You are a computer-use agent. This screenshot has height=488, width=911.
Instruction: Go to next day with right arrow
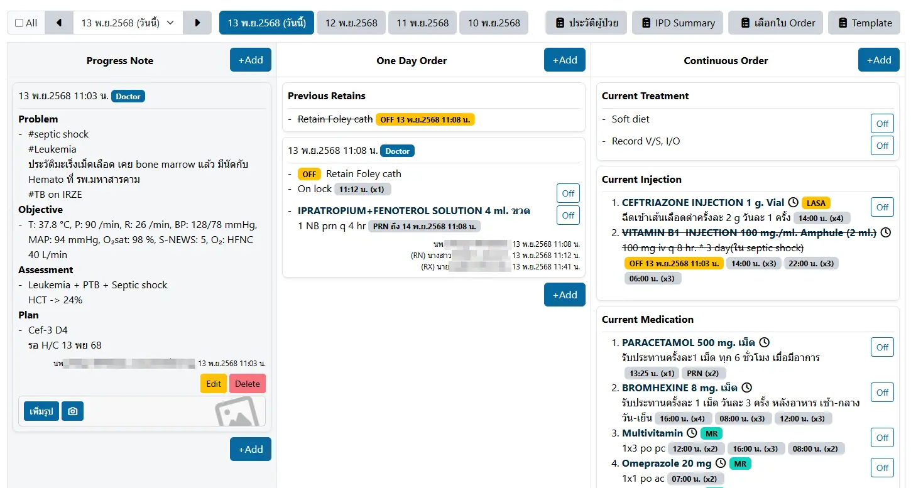click(197, 23)
